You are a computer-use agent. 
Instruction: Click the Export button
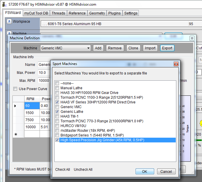(x=167, y=48)
